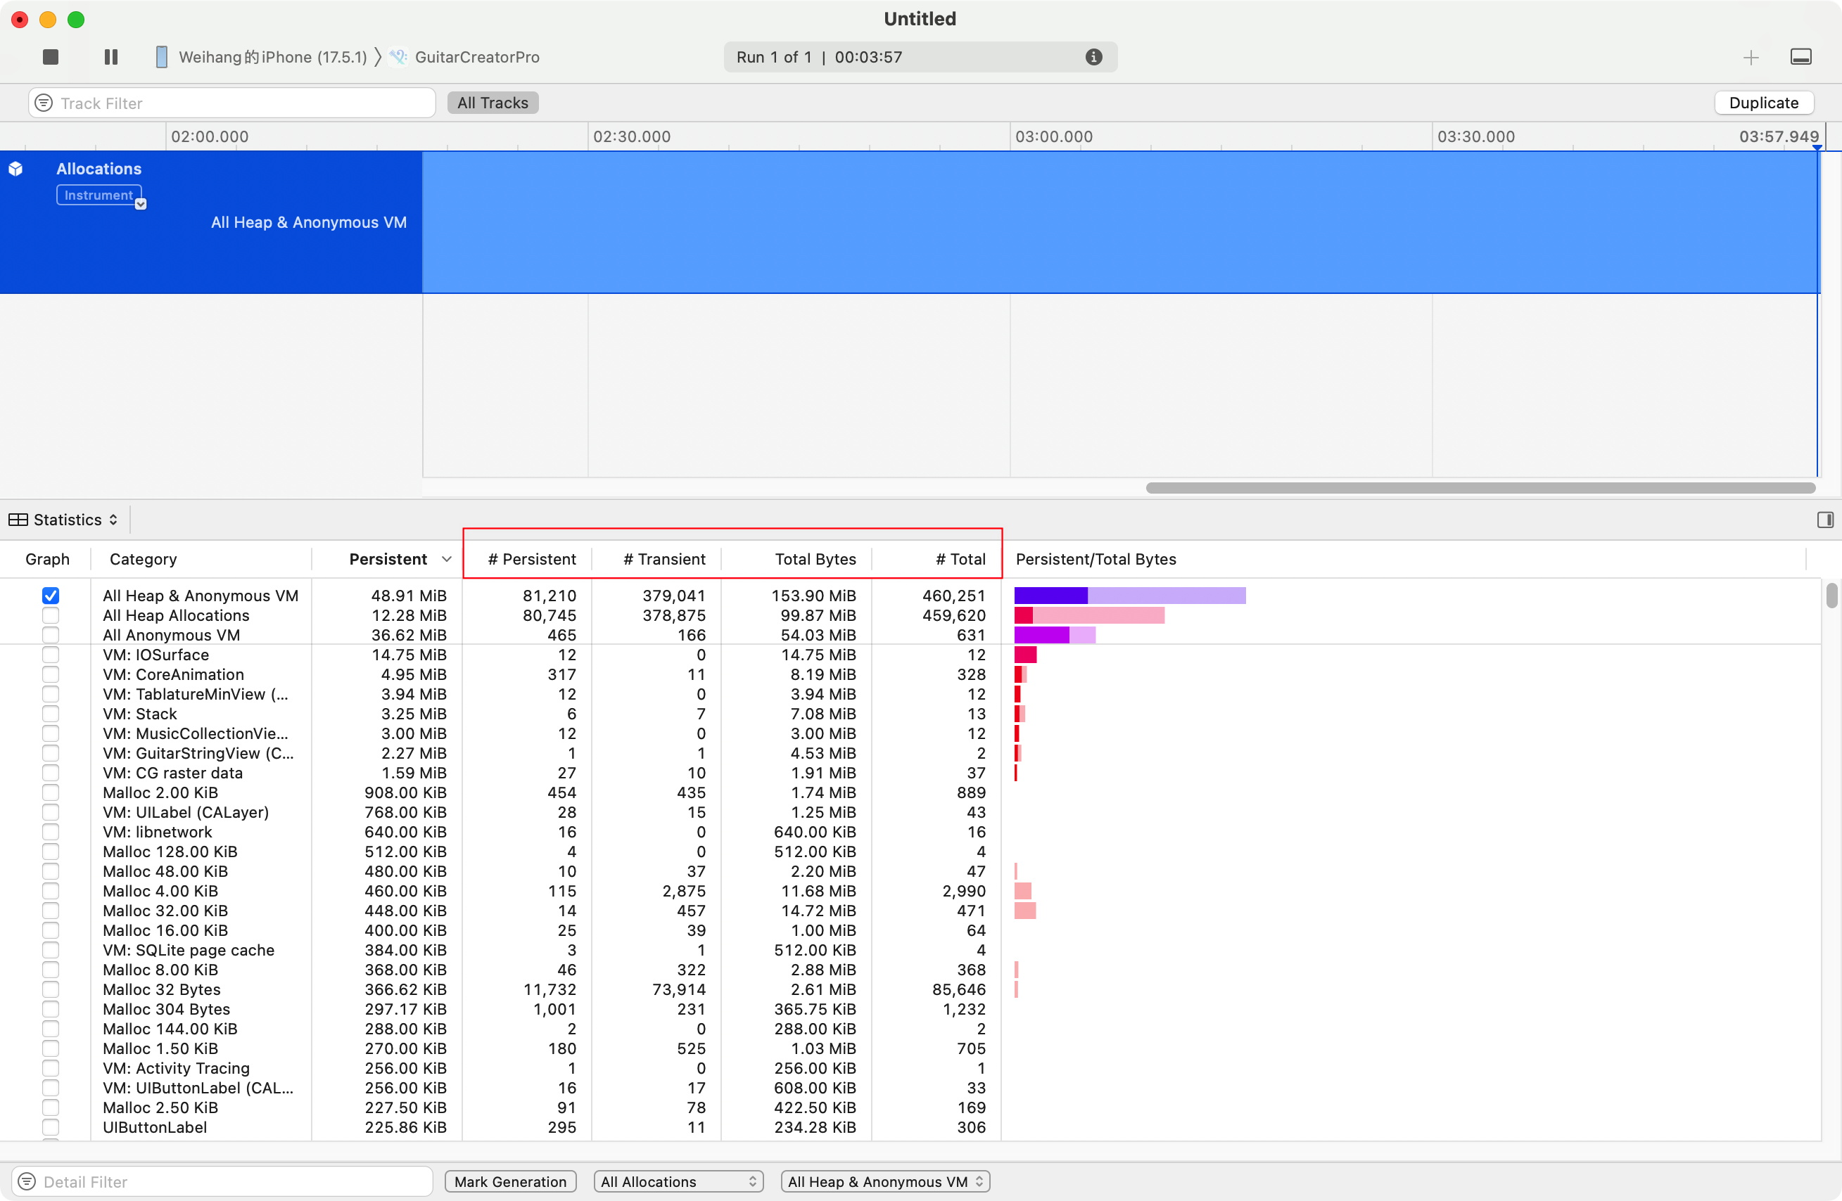Enable graph for VM: Stack

tap(51, 714)
